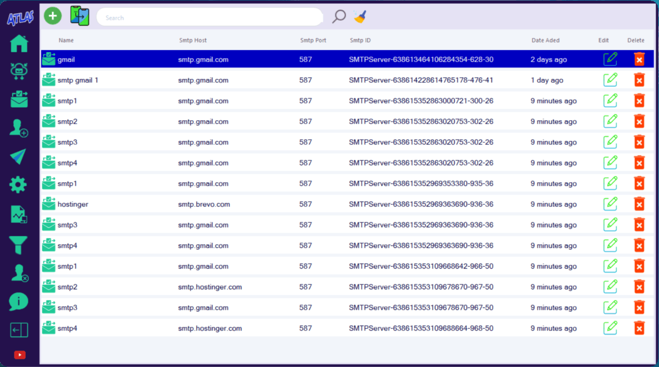Open the info chat bubble icon
659x367 pixels.
[18, 301]
